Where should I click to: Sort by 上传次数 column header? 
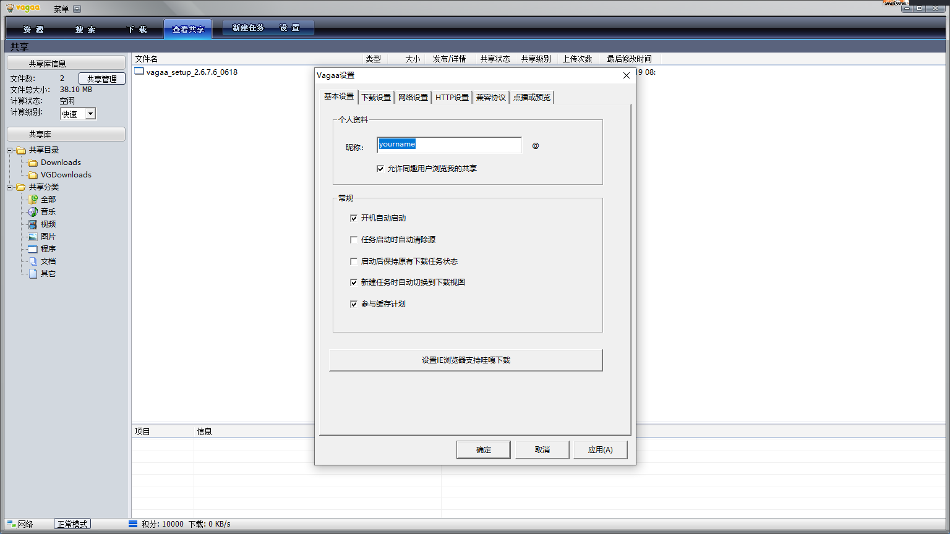click(x=578, y=59)
